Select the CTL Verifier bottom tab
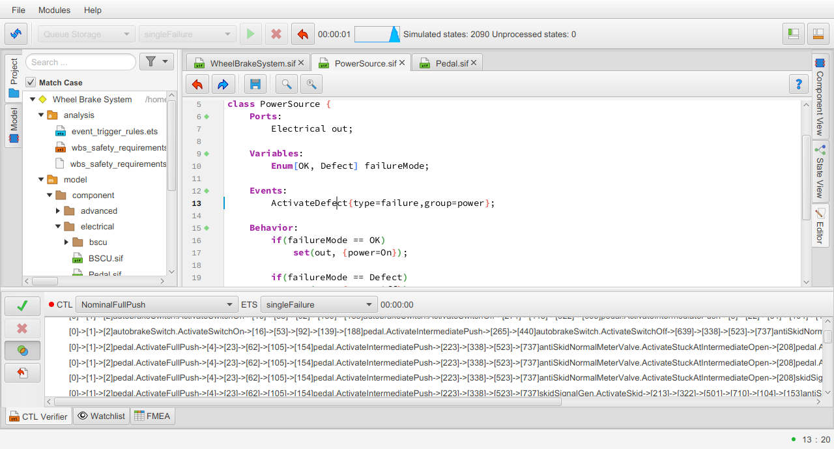Screen dimensions: 834x449 [38, 416]
